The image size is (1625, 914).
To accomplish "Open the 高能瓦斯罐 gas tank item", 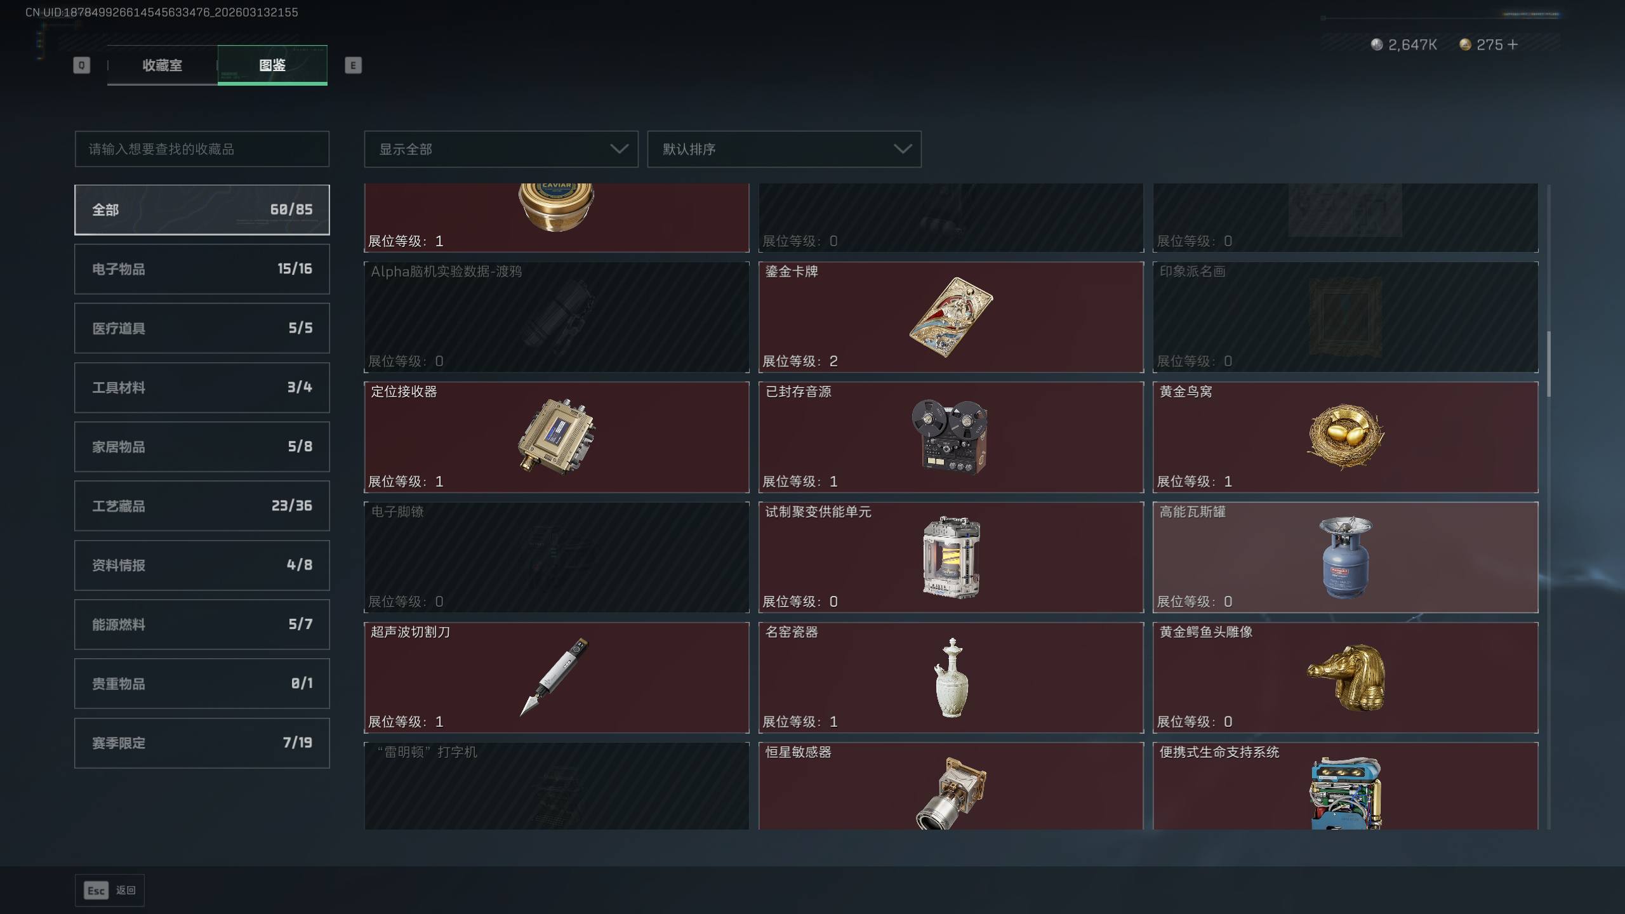I will tap(1345, 557).
